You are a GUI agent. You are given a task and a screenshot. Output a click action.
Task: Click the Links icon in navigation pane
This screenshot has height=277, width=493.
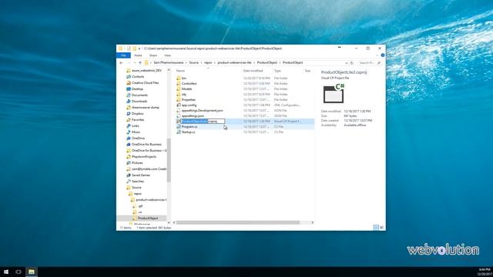(129, 126)
